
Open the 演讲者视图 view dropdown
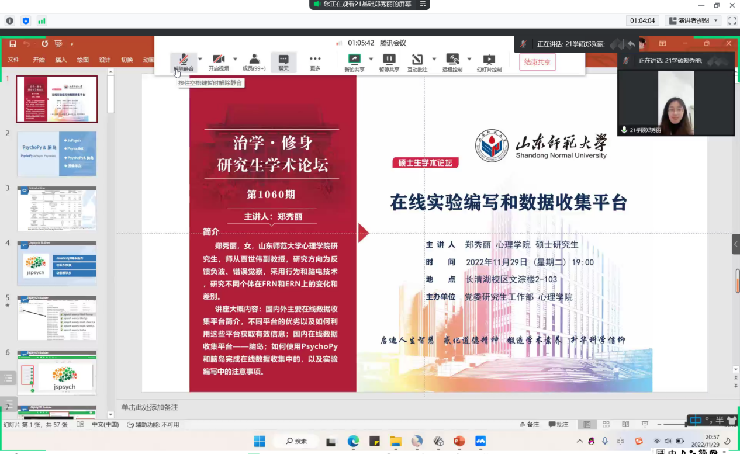693,20
